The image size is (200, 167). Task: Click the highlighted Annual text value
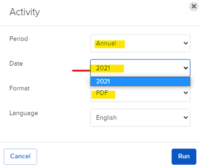(x=106, y=44)
